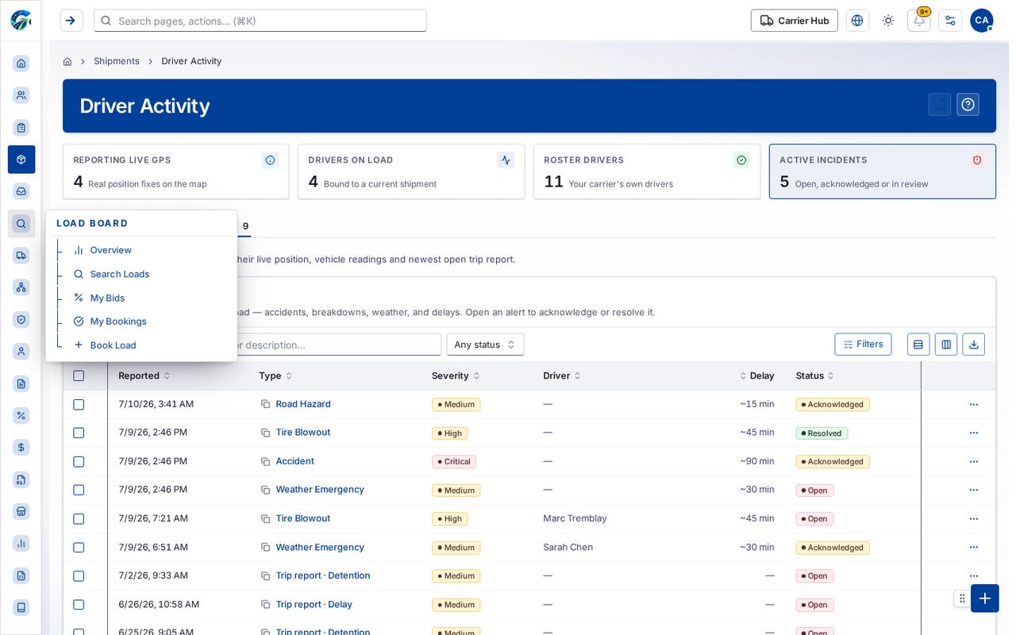
Task: Expand the sidebar with arrow button
Action: click(x=71, y=21)
